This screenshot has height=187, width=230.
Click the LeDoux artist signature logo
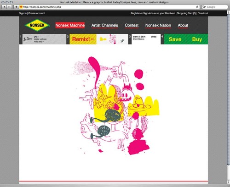click(x=28, y=39)
